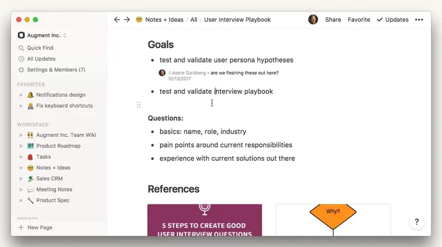Click "experience with current solutions out there"
This screenshot has width=442, height=247.
point(227,158)
